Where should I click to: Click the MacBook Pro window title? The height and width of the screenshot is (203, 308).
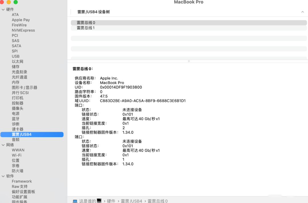189,2
